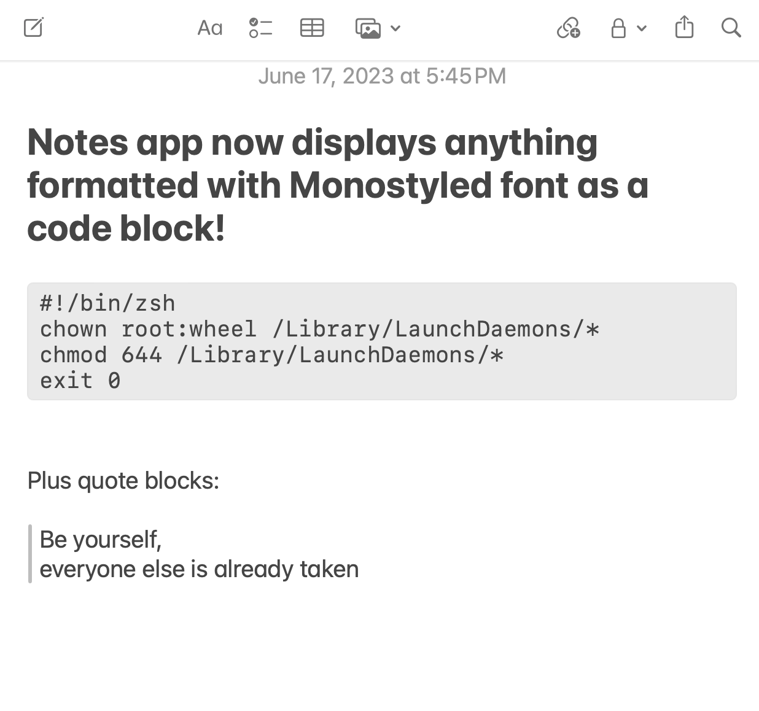Screen dimensions: 759x711
Task: Search notes with the magnifier icon
Action: (x=731, y=28)
